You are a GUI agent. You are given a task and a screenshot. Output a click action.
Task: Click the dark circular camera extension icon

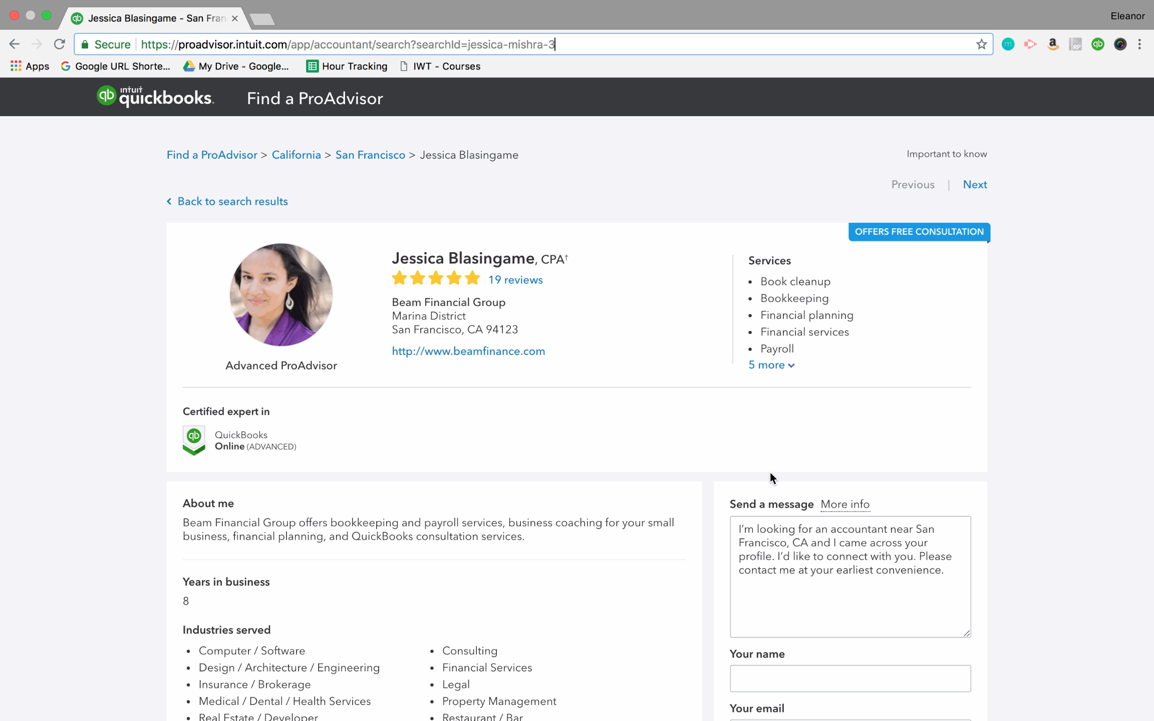click(1120, 44)
